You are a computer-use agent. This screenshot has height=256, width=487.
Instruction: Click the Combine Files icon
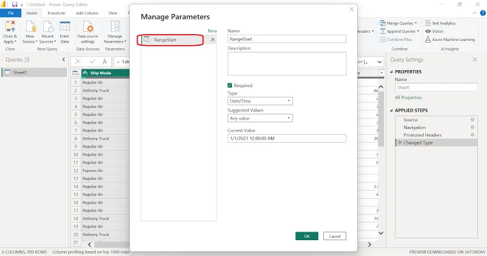point(383,40)
